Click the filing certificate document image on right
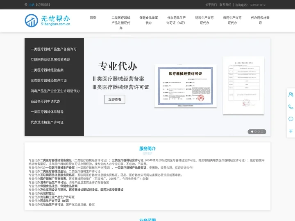295x221 pixels. coord(244,86)
